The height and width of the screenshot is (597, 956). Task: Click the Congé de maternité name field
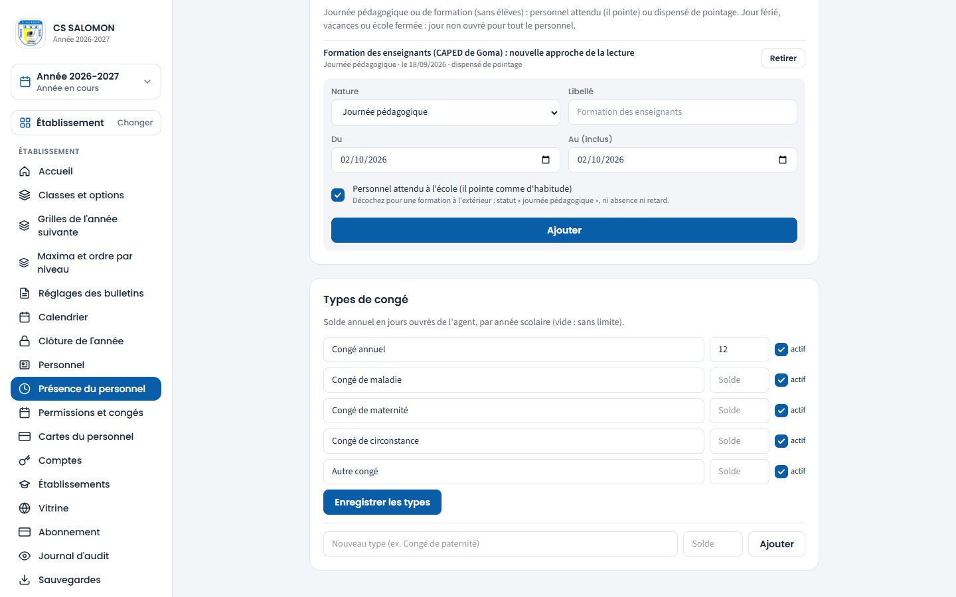[x=514, y=411]
